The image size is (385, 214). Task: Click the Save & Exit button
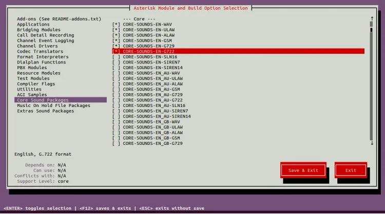[x=303, y=170]
